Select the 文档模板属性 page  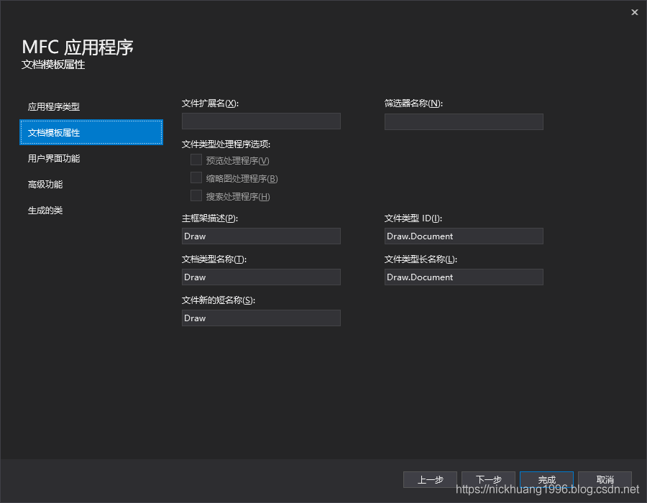click(x=91, y=132)
